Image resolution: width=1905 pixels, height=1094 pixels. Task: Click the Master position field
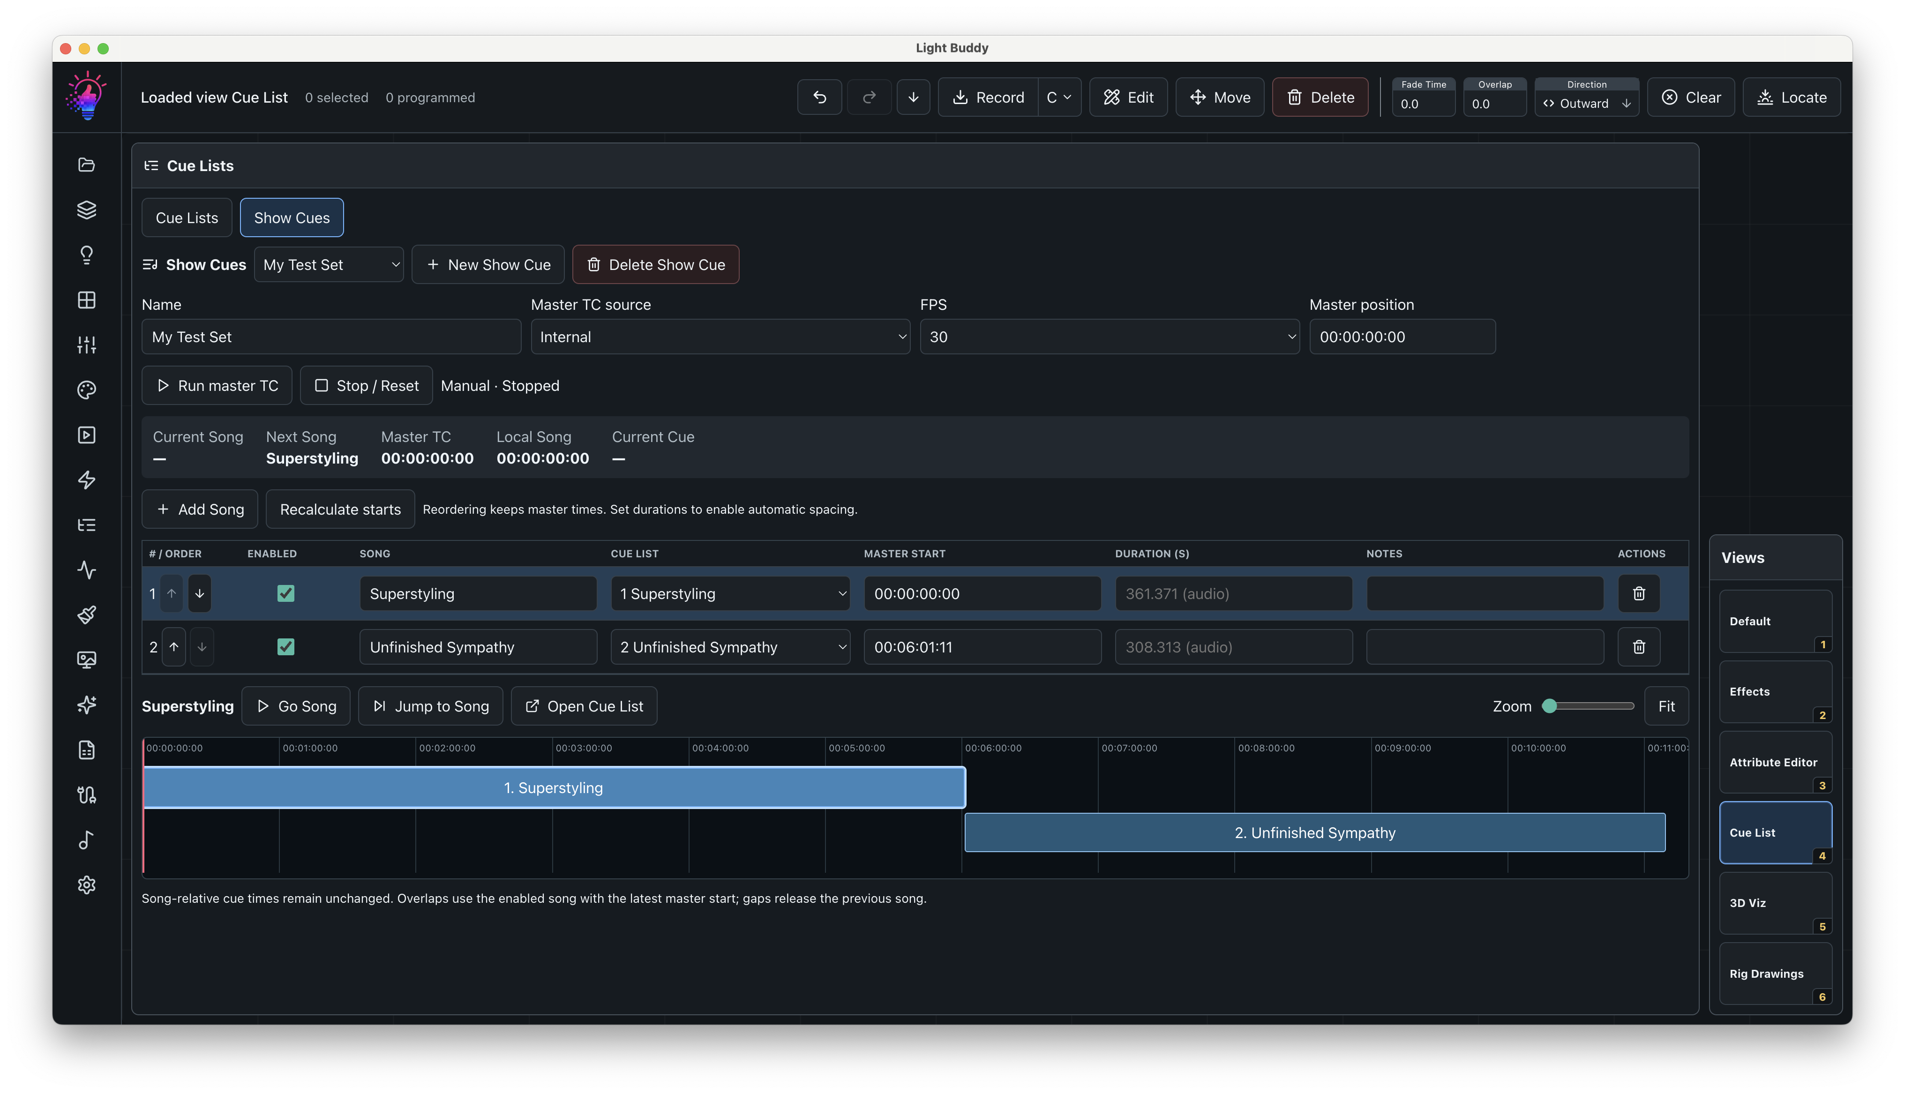(1402, 337)
